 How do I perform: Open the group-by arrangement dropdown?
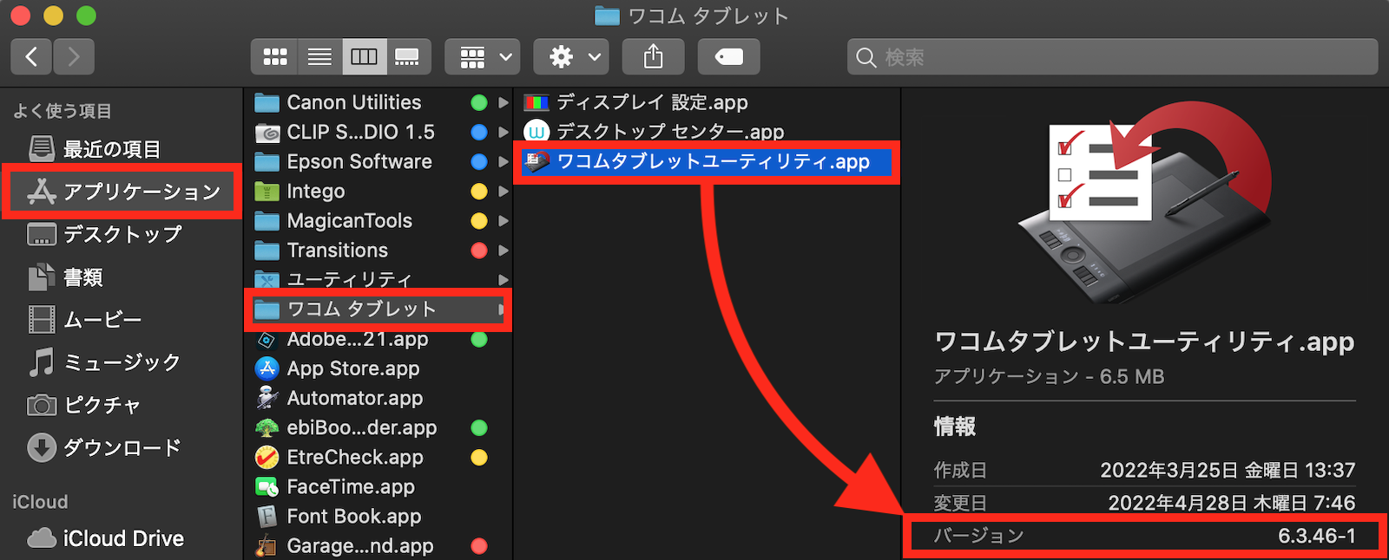point(484,57)
